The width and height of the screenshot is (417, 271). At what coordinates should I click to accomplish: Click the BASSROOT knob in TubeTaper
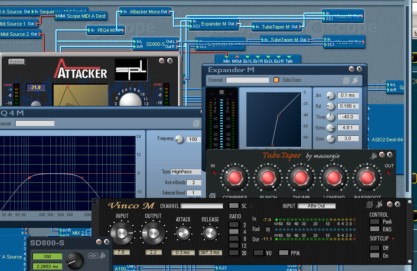367,178
